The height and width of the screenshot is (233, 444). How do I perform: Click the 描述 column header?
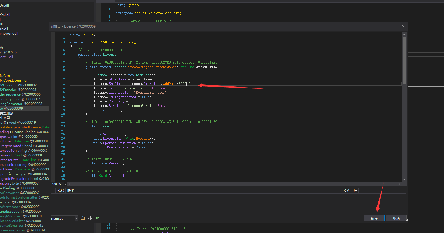[70, 191]
